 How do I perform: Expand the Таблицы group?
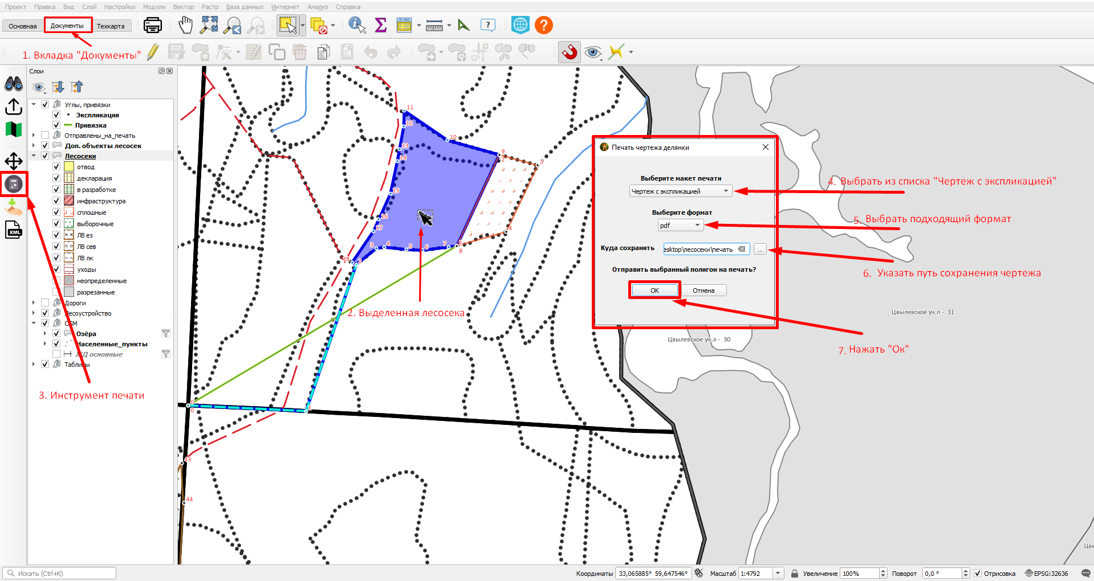pyautogui.click(x=34, y=365)
